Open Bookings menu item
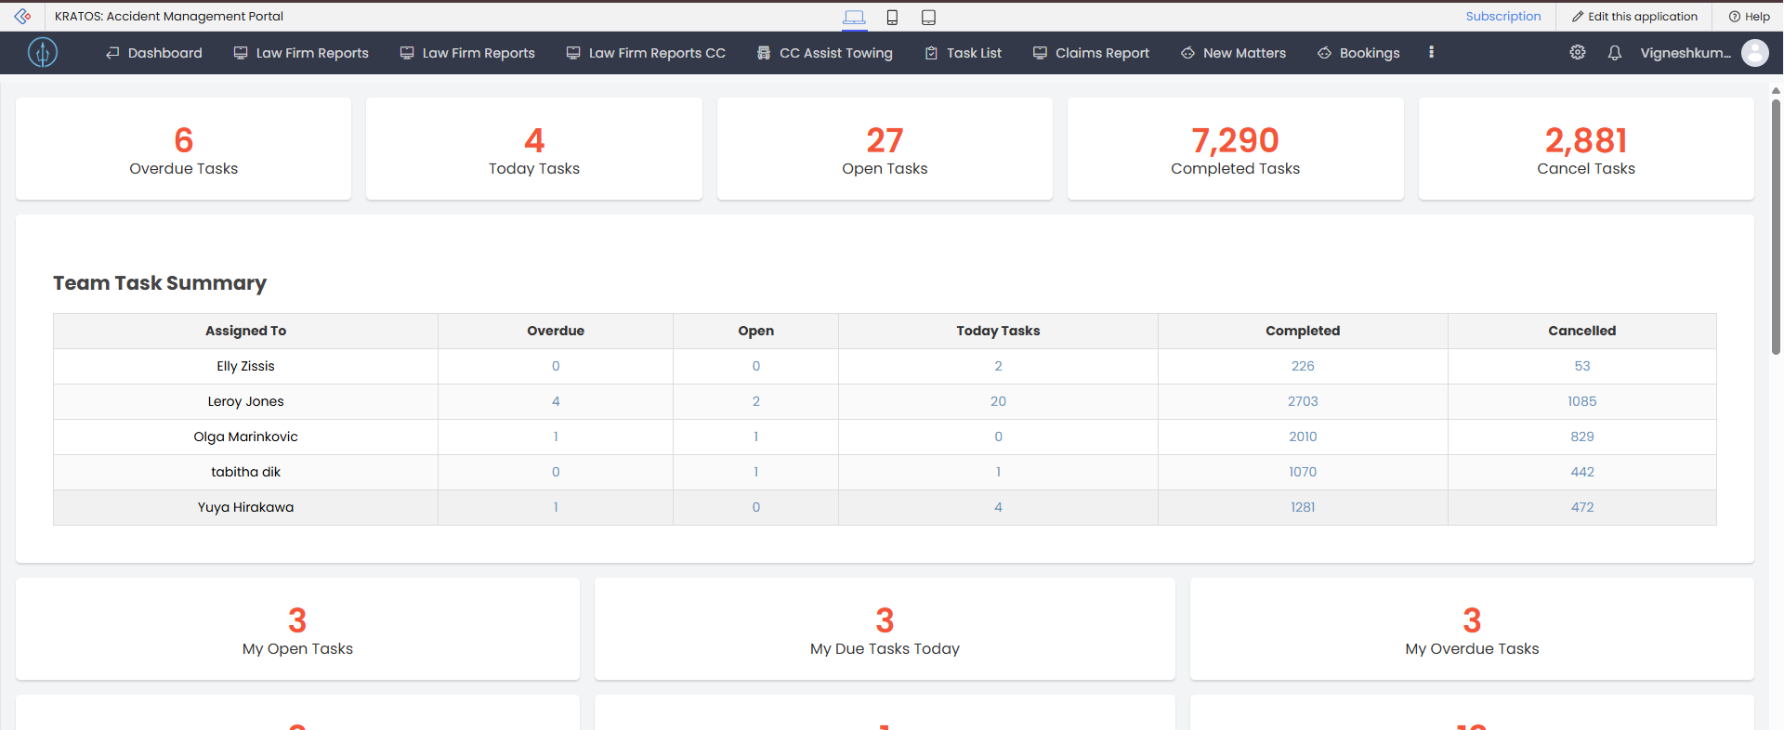1784x730 pixels. coord(1358,53)
